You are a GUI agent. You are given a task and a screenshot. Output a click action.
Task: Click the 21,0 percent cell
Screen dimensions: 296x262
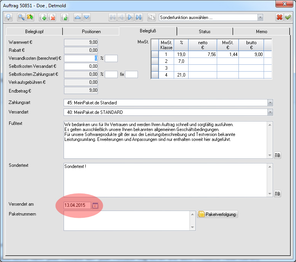pos(181,75)
